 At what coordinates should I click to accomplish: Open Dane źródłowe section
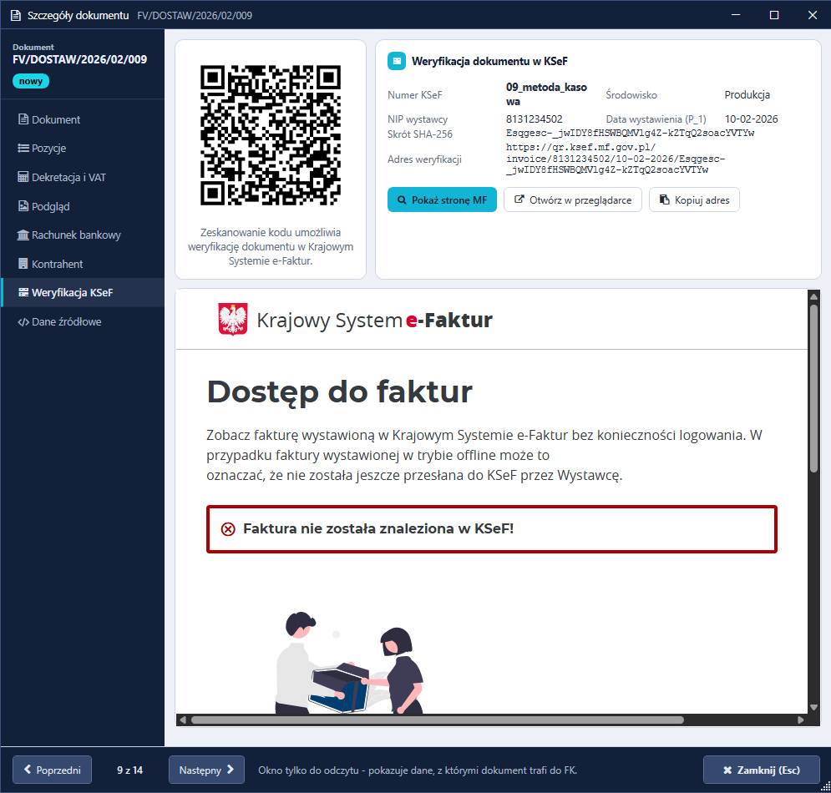[x=83, y=321]
